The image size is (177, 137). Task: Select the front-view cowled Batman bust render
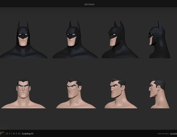pyautogui.click(x=24, y=39)
